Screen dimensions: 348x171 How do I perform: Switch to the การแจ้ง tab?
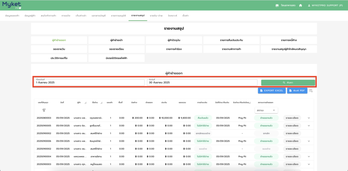click(66, 16)
